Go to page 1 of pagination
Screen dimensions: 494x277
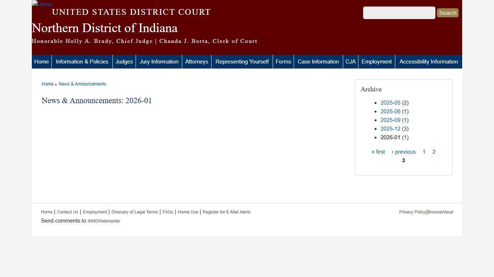point(424,151)
